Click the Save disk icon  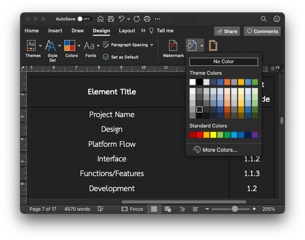click(x=111, y=19)
